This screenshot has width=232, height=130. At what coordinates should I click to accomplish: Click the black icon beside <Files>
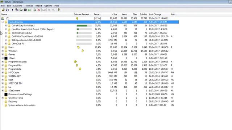(x=6, y=58)
